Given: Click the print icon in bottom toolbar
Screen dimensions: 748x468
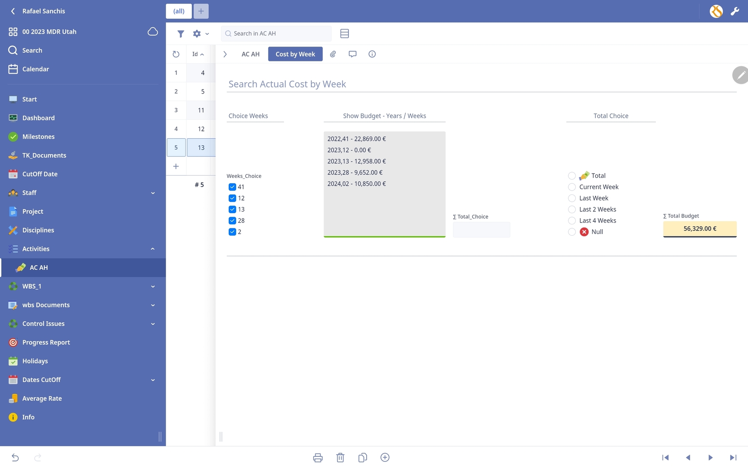Looking at the screenshot, I should [x=317, y=458].
